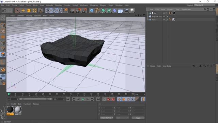The height and width of the screenshot is (123, 218).
Task: Enable Texture mode checkerboard icon in left palette
Action: [x=3, y=31]
